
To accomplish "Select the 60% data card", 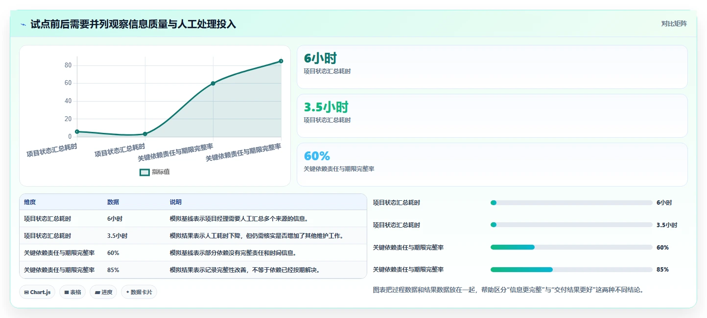I will click(492, 165).
